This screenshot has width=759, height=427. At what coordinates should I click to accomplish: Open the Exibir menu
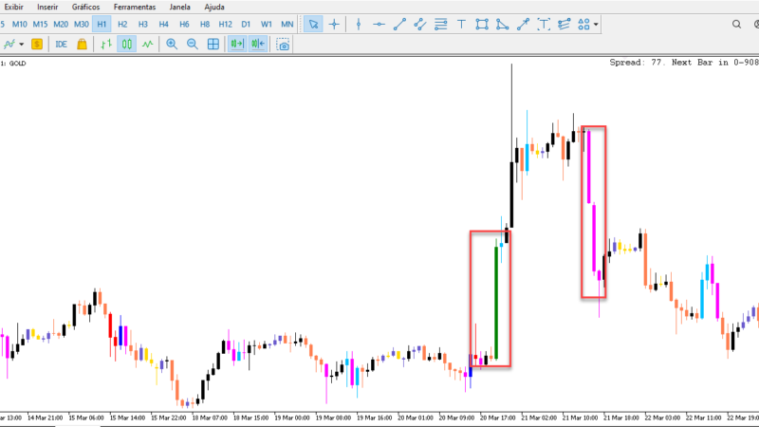[13, 7]
